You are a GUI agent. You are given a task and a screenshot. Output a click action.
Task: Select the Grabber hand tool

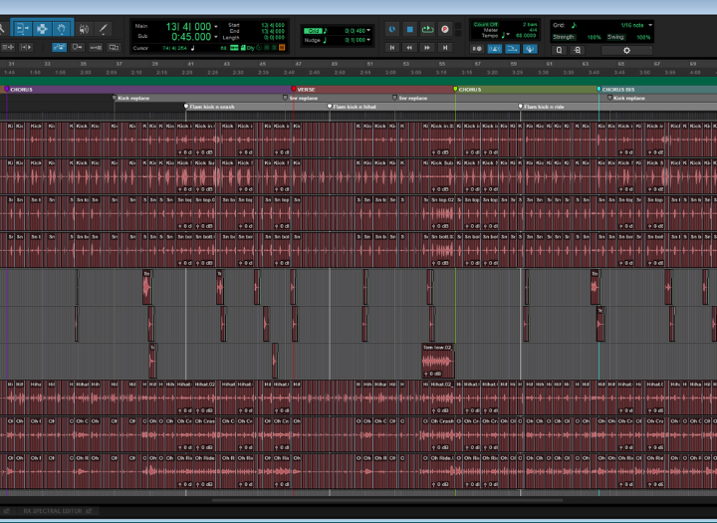[x=62, y=29]
